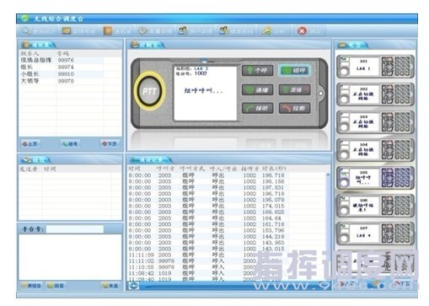Click the 个呼 individual call button

coord(258,70)
